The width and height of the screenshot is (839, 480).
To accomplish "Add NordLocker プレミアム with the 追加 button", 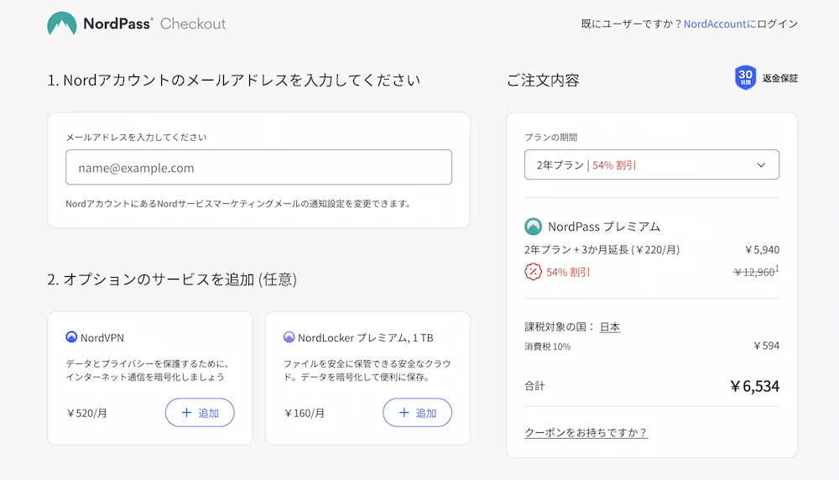I will click(x=417, y=413).
